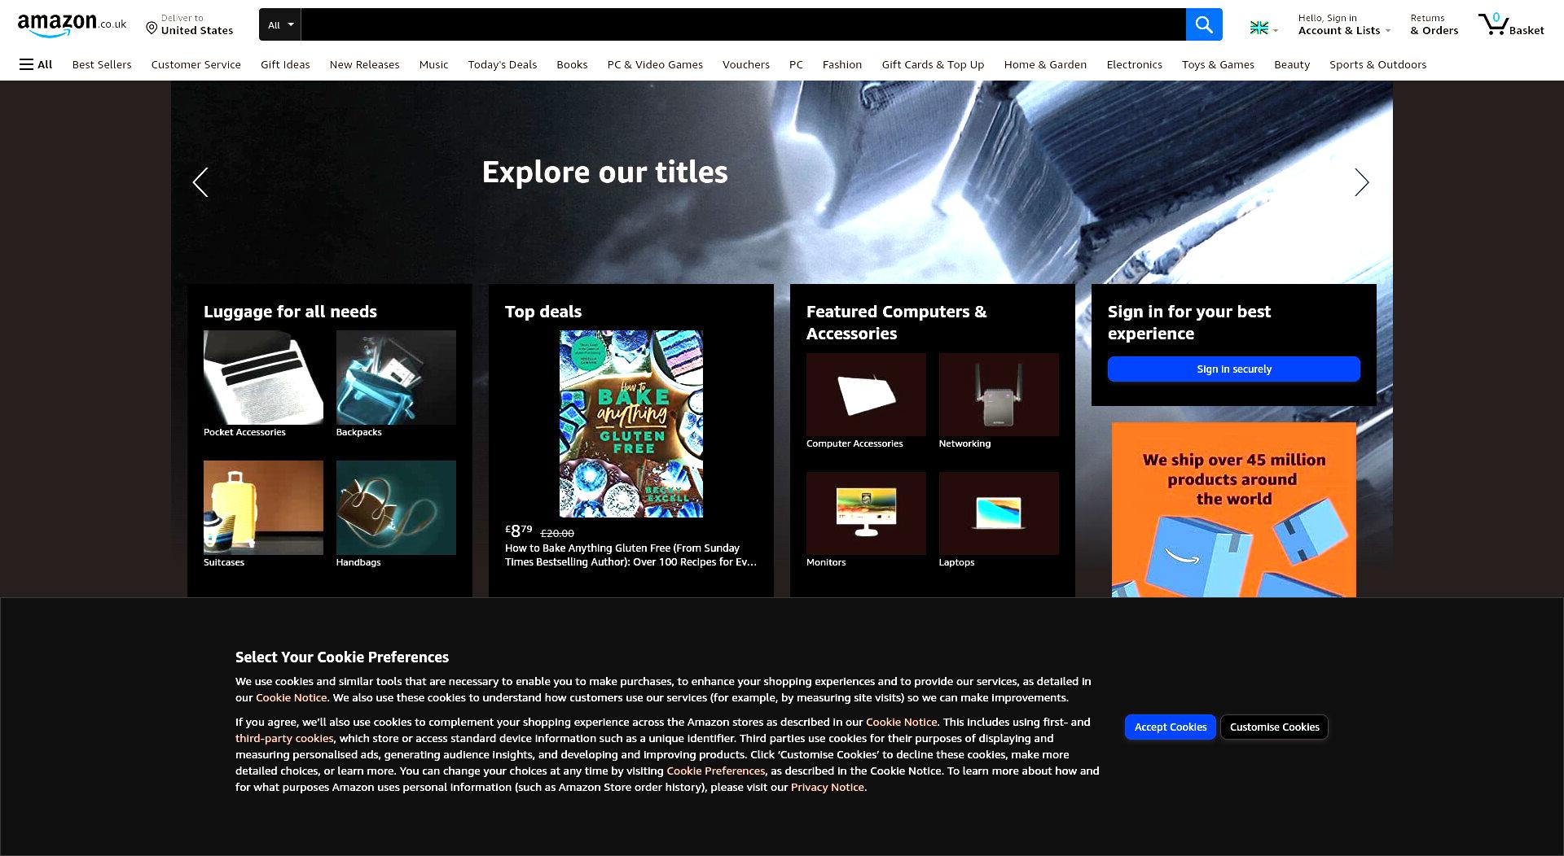
Task: Click the Sign in securely button
Action: point(1233,369)
